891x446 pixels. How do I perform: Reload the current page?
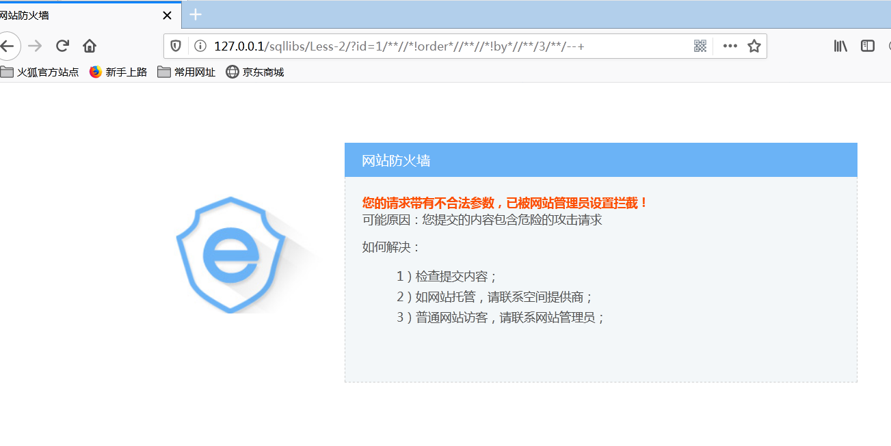coord(62,46)
